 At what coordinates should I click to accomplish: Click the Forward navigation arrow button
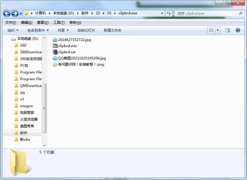click(15, 13)
